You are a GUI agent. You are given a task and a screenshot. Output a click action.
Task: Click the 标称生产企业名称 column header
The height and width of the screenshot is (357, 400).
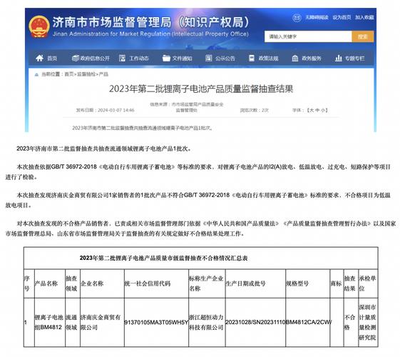click(207, 283)
